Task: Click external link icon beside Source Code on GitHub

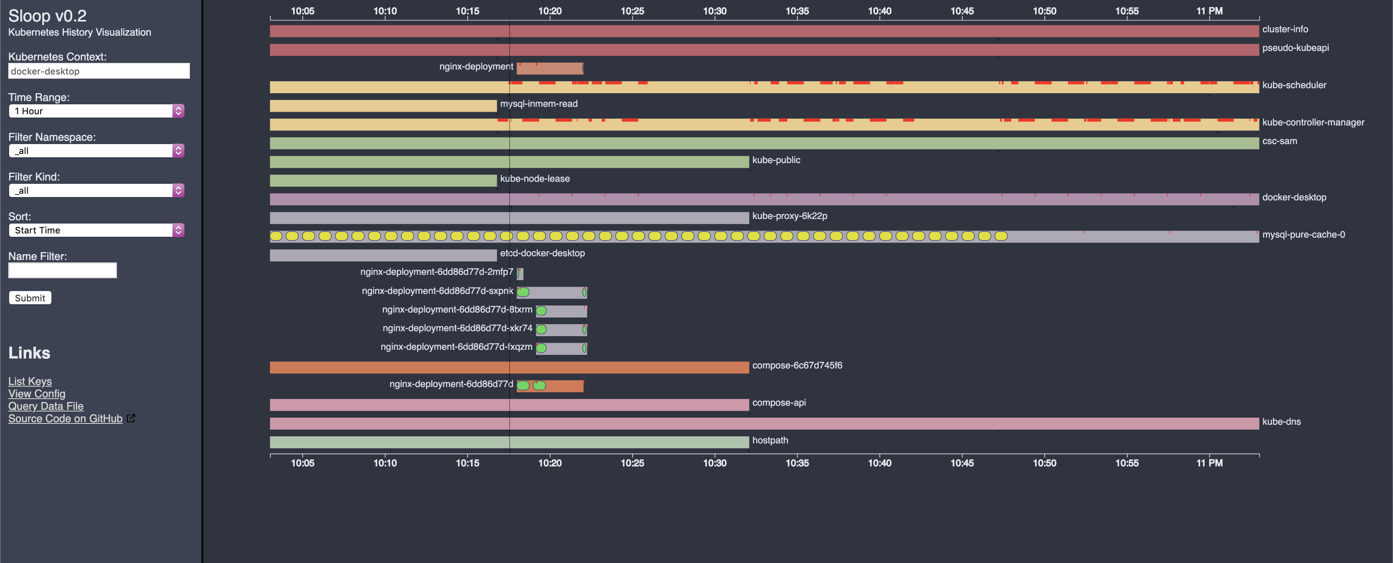Action: (x=131, y=419)
